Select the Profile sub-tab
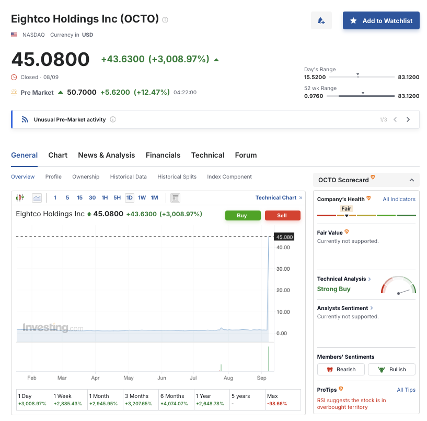 tap(53, 177)
